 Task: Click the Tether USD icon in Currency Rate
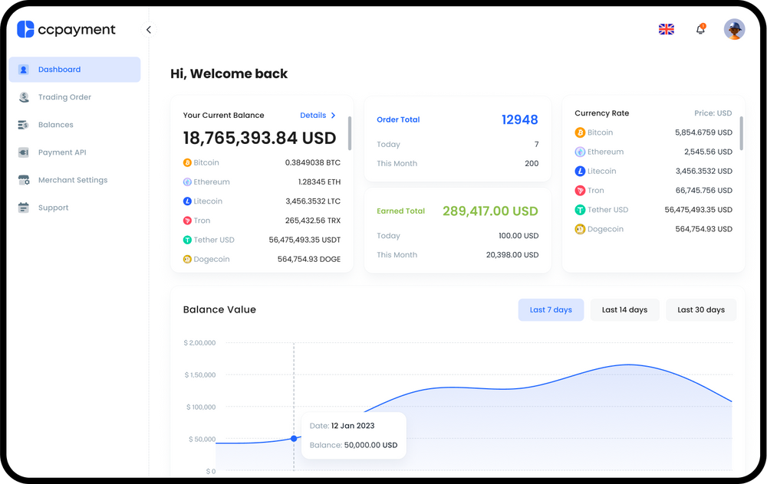(x=580, y=210)
